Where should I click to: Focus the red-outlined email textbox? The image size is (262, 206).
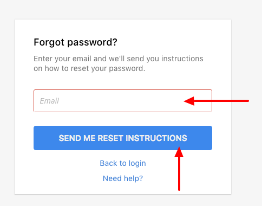pyautogui.click(x=123, y=101)
